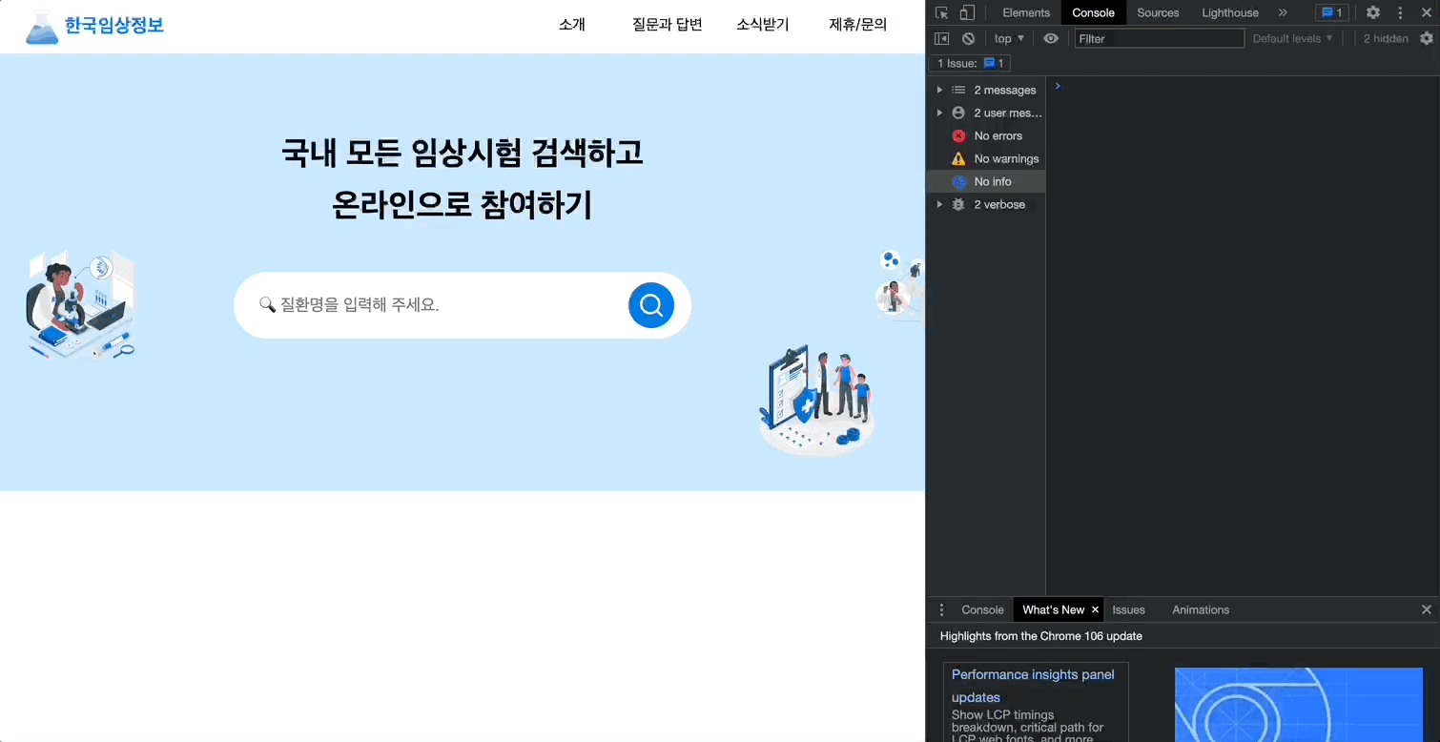The width and height of the screenshot is (1440, 742).
Task: Switch to the Sources tab
Action: (1158, 12)
